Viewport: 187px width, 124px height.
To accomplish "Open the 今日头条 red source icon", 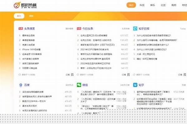I will coord(79,29).
